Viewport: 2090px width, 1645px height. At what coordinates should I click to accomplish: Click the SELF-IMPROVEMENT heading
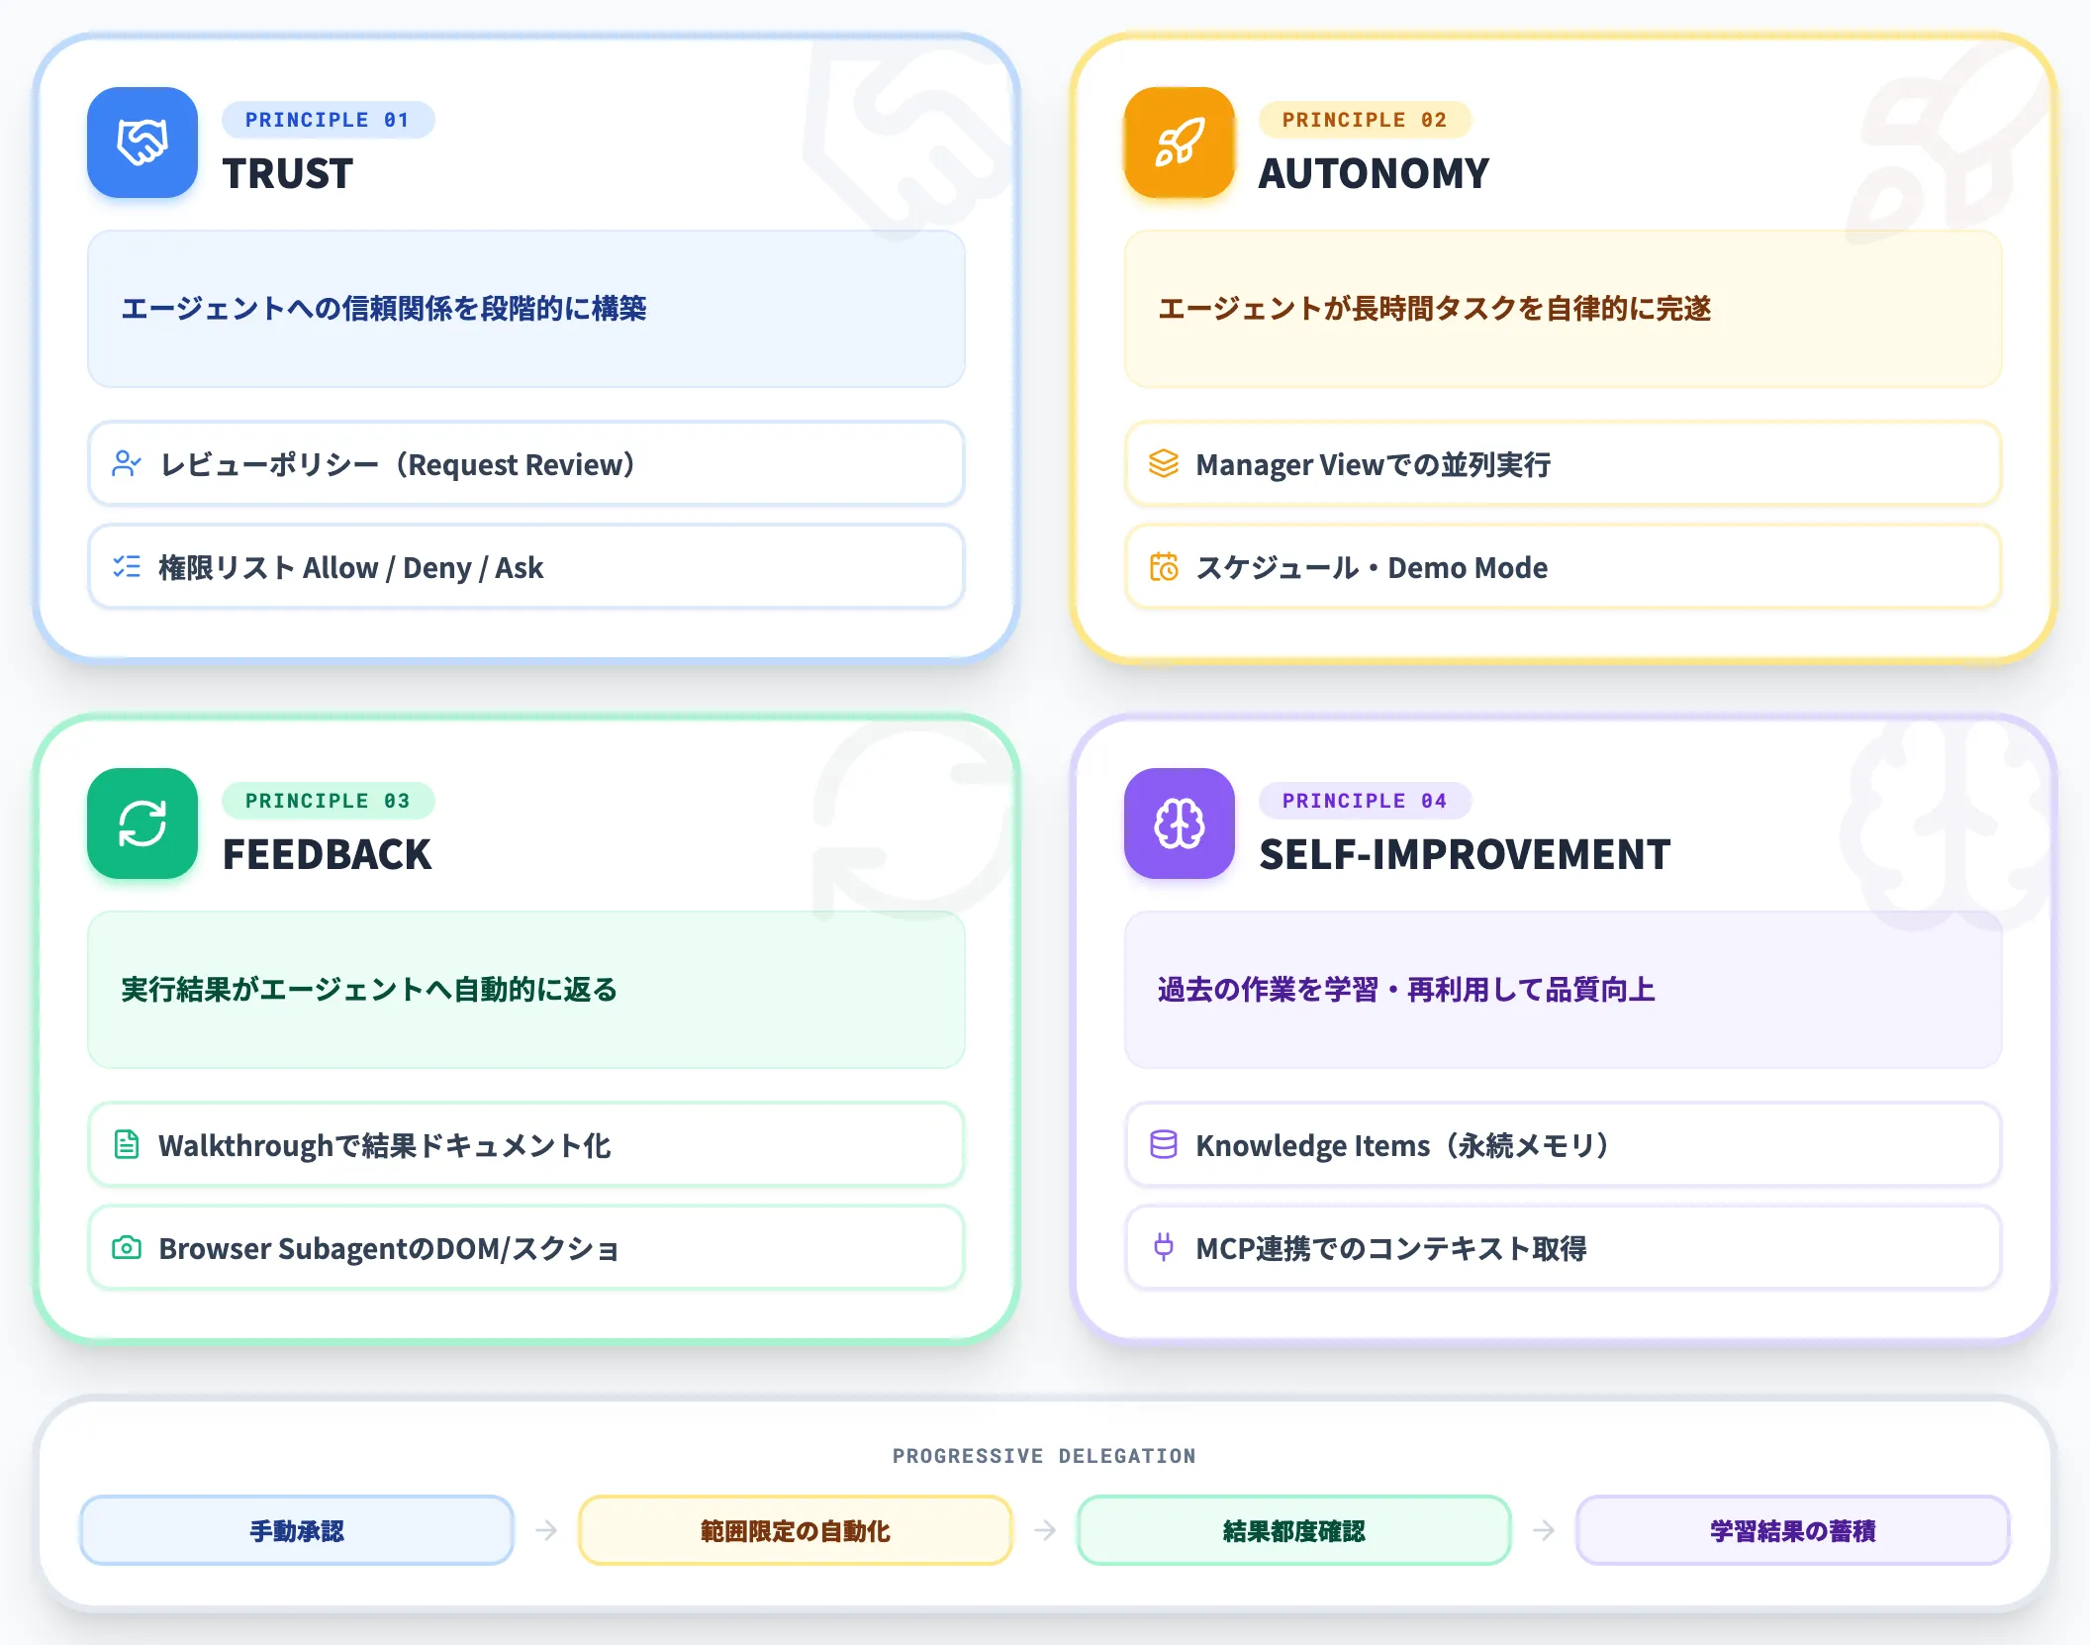pos(1465,855)
